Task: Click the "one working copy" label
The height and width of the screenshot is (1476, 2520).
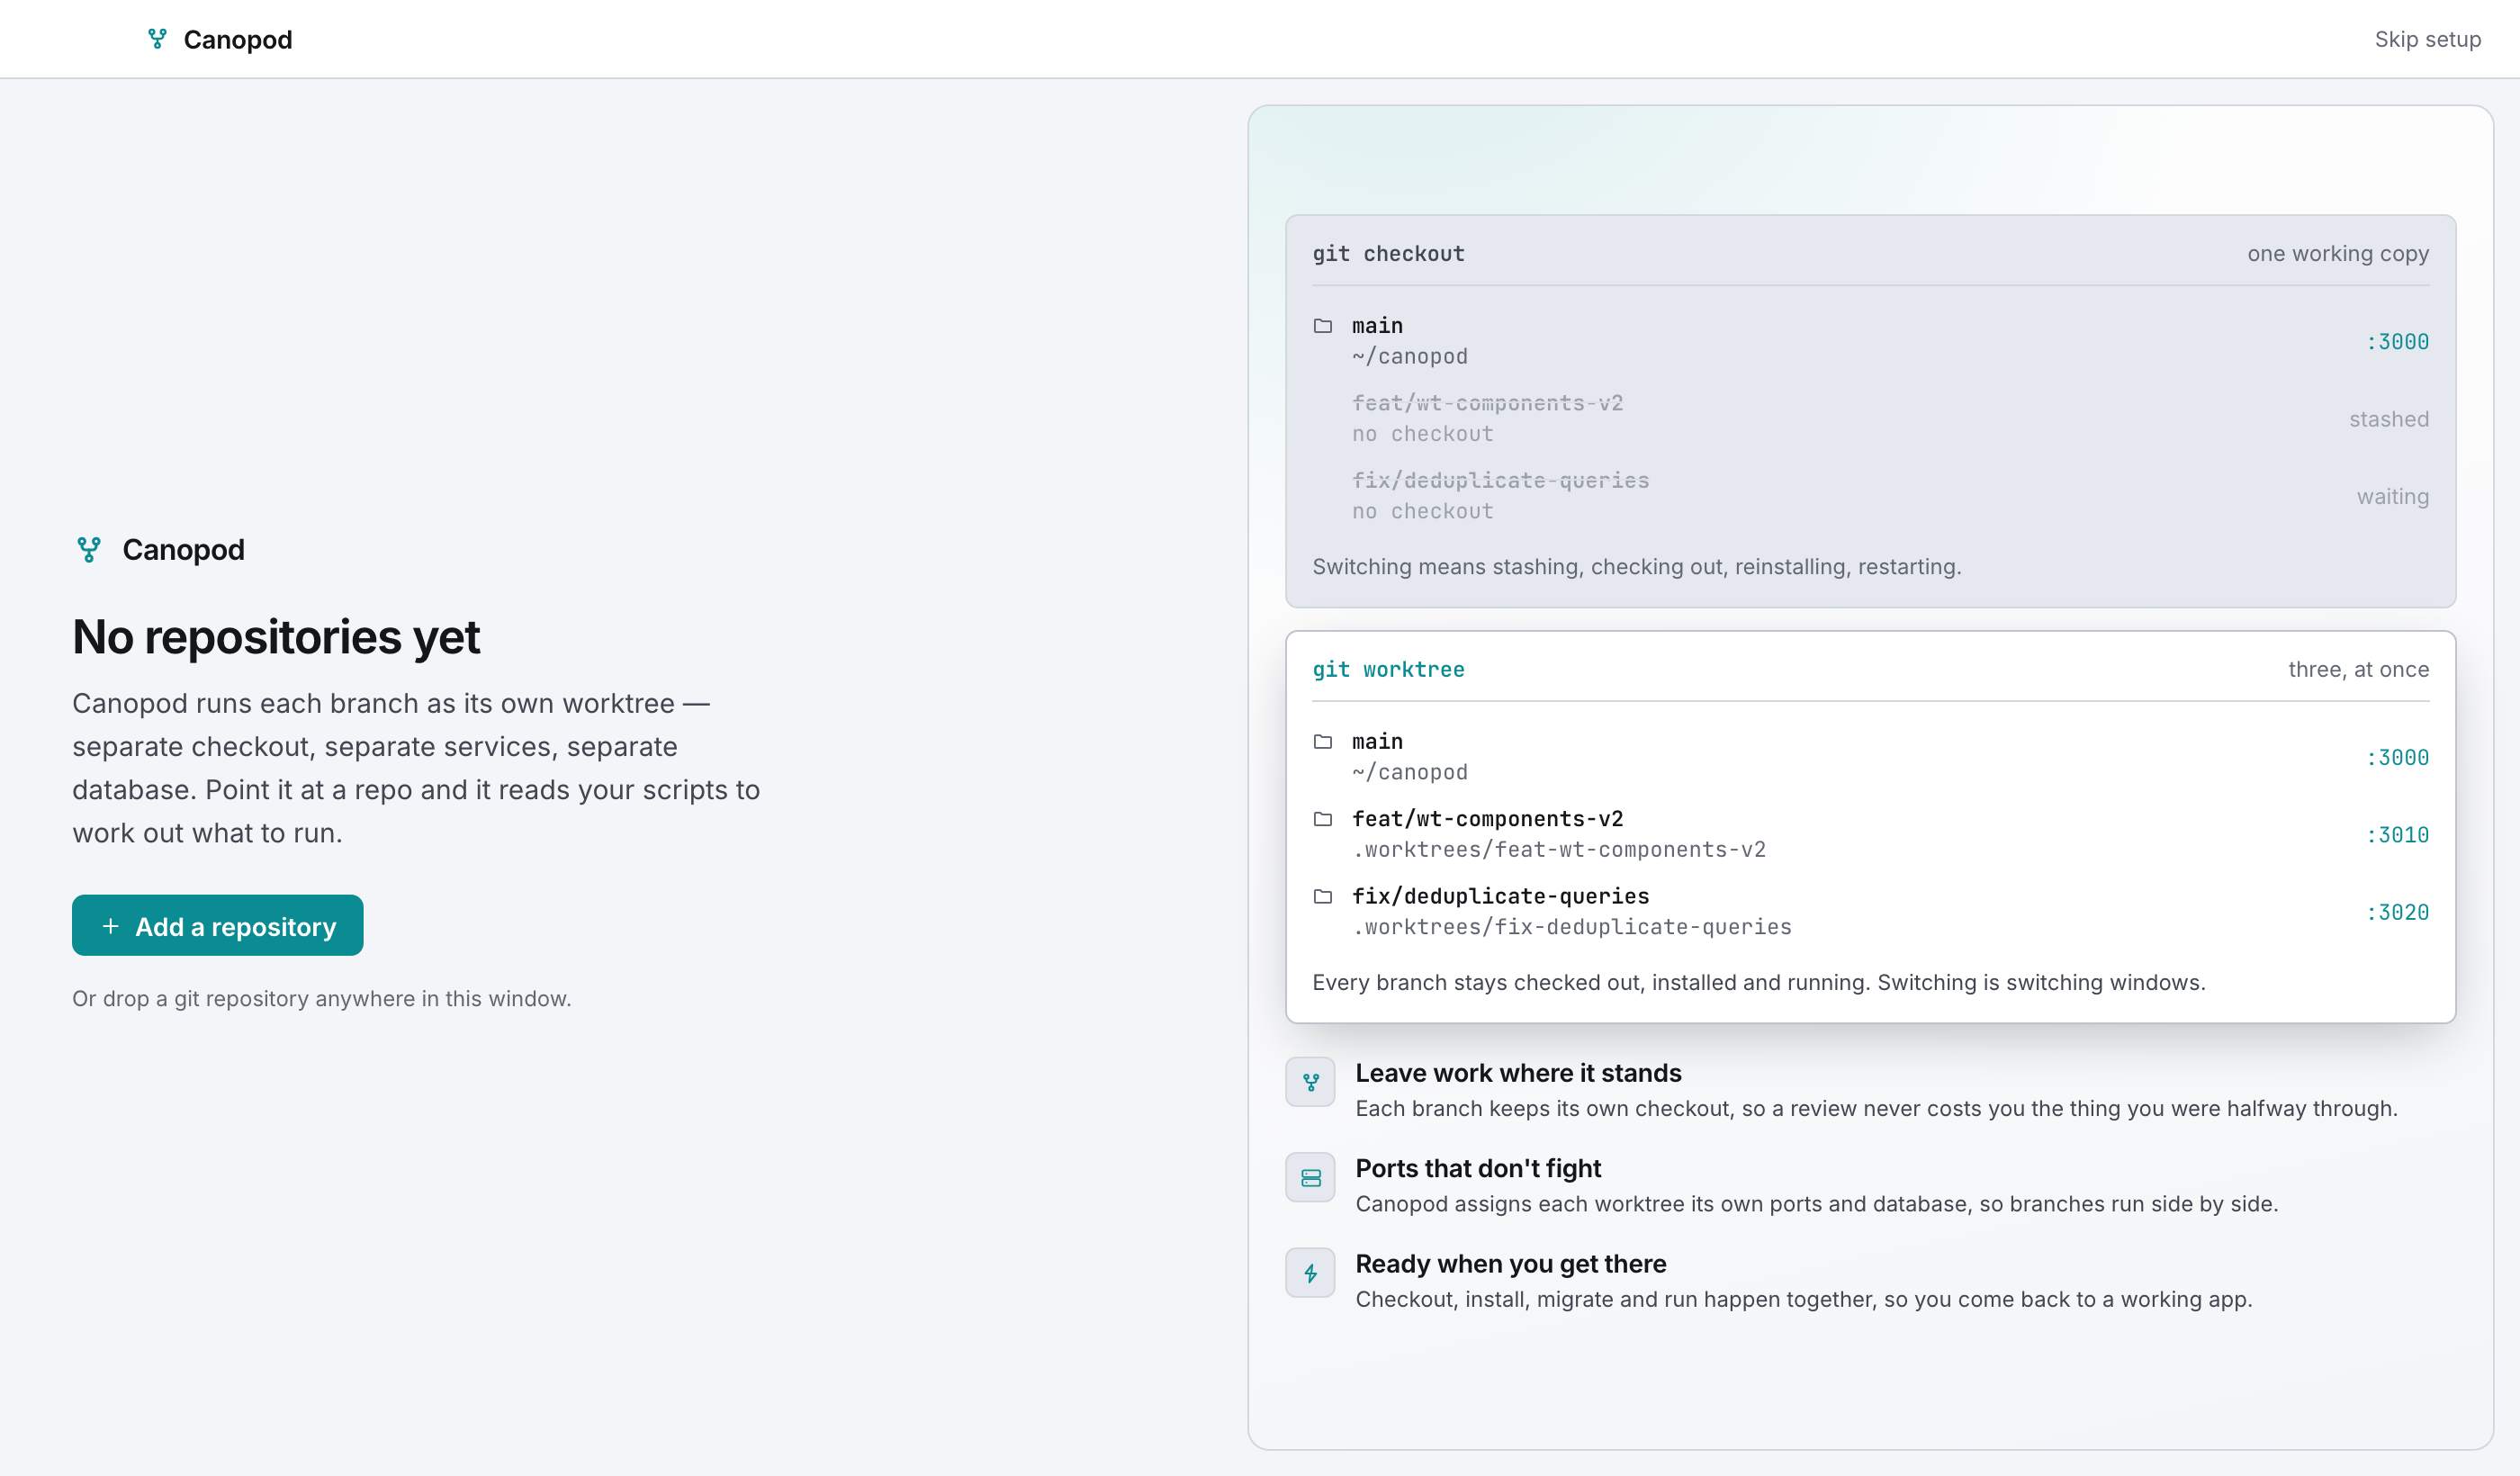Action: (2338, 254)
